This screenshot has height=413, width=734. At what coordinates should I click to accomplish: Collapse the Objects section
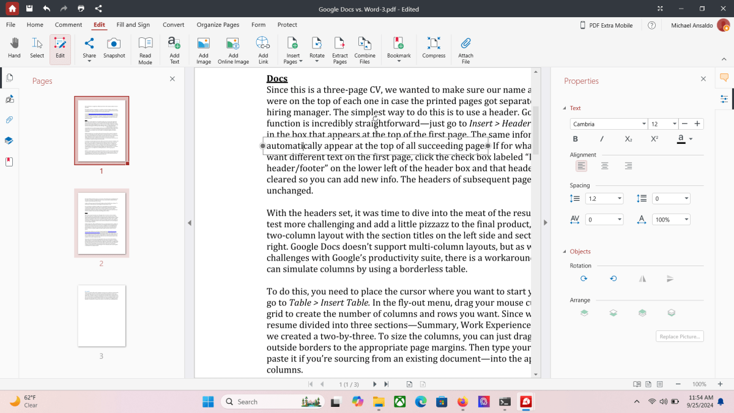pyautogui.click(x=565, y=251)
